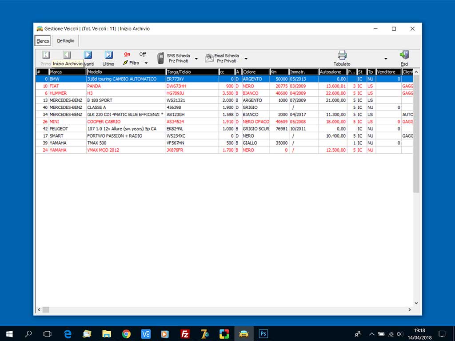Image resolution: width=455 pixels, height=341 pixels.
Task: Click the vertical scrollbar thumb
Action: [416, 133]
